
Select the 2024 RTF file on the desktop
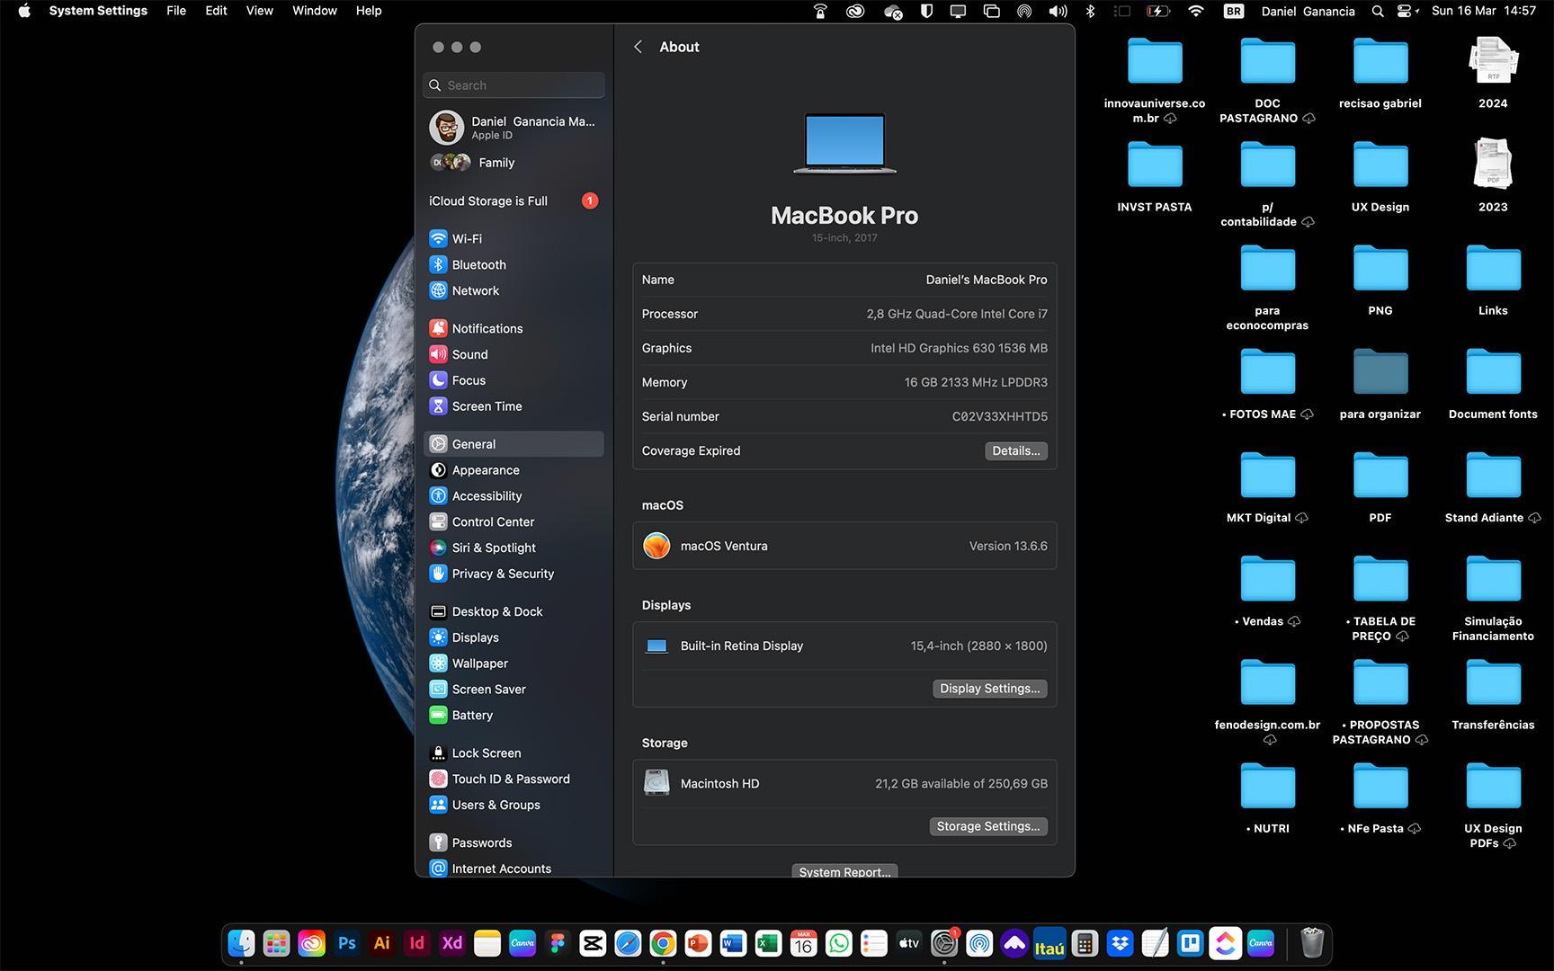1493,73
